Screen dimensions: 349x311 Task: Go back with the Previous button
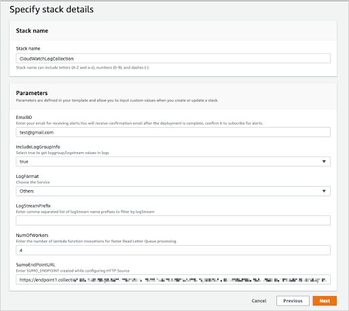coord(293,301)
